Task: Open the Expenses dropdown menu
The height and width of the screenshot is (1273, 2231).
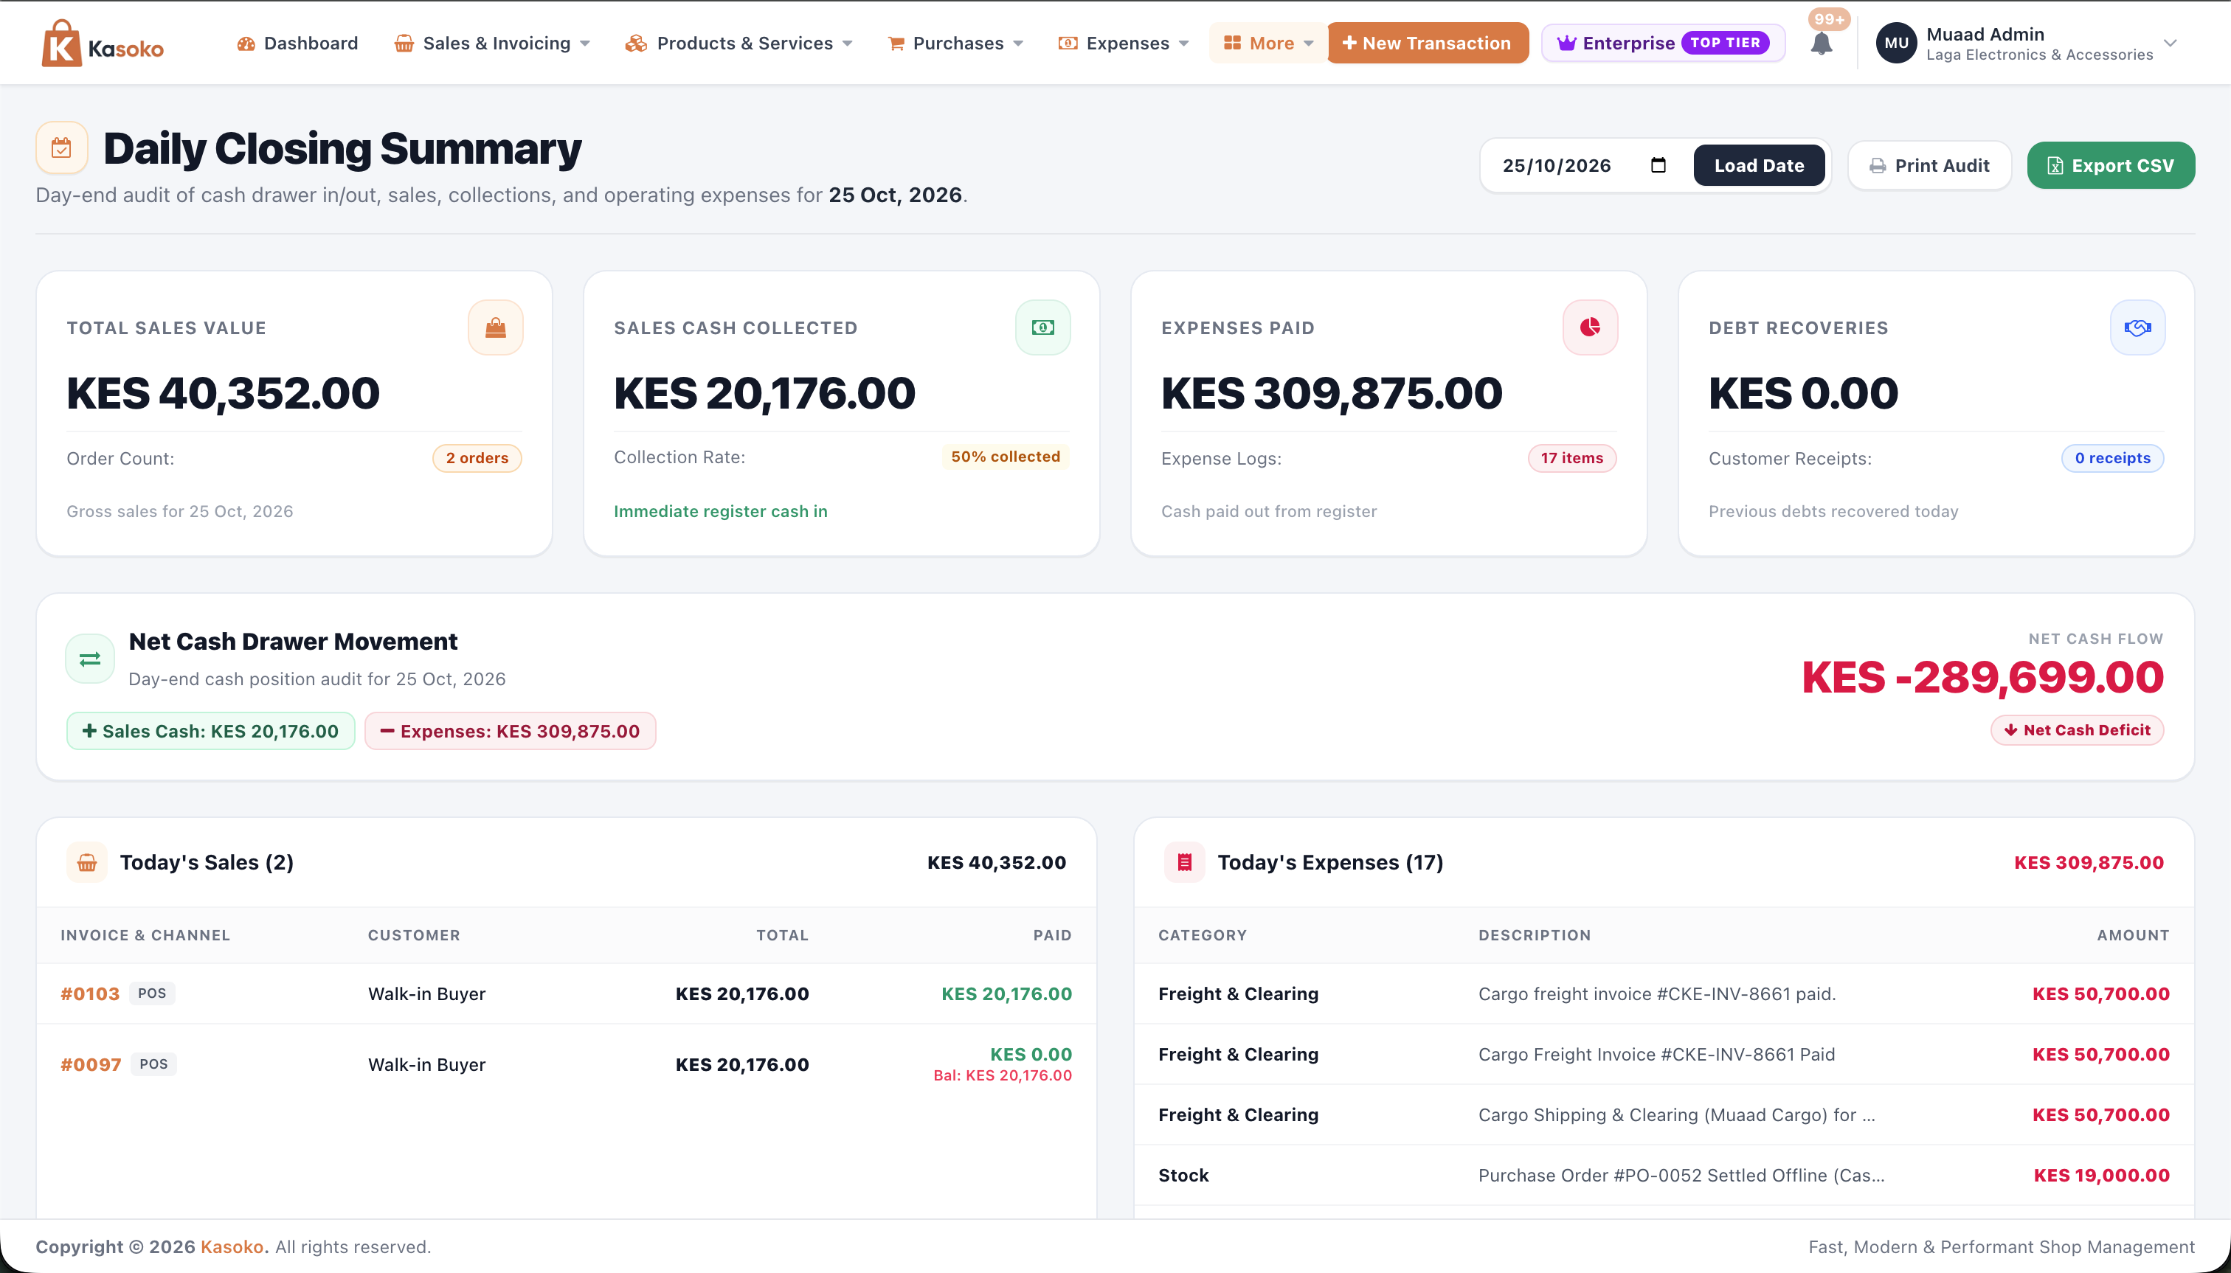Action: click(1124, 44)
